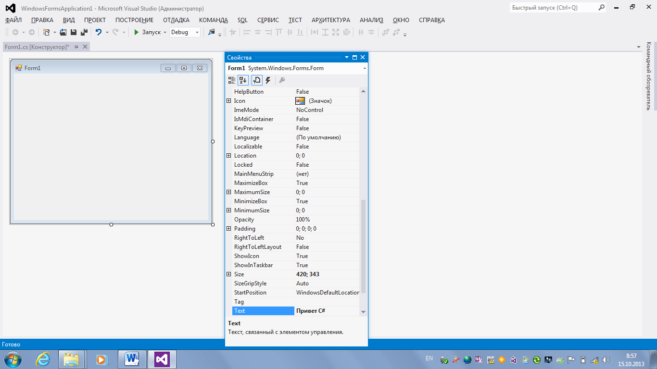The image size is (657, 369).
Task: Open Windows Explorer from the taskbar
Action: (x=72, y=359)
